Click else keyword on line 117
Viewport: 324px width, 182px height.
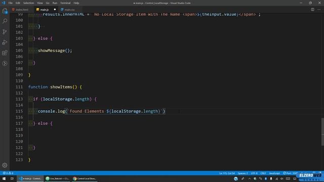tap(43, 123)
